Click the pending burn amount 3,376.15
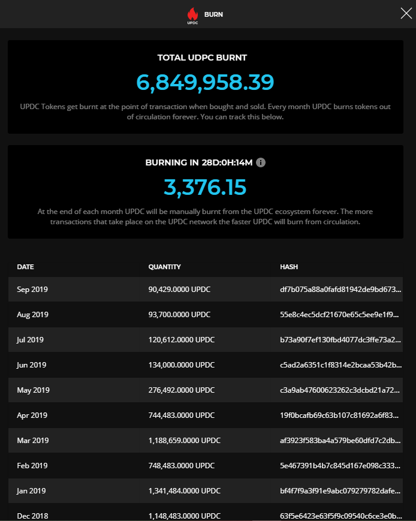Image resolution: width=416 pixels, height=521 pixels. [x=205, y=188]
